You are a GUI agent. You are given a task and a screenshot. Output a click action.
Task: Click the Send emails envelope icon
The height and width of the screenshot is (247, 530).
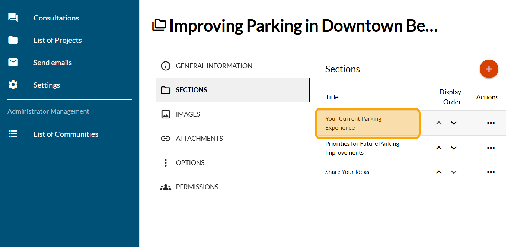(x=13, y=63)
